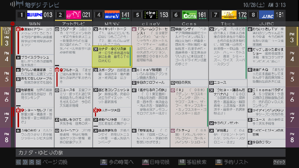Image resolution: width=299 pixels, height=168 pixels.
Task: Select the Tbcs channel 172 logo
Action: 229,15
